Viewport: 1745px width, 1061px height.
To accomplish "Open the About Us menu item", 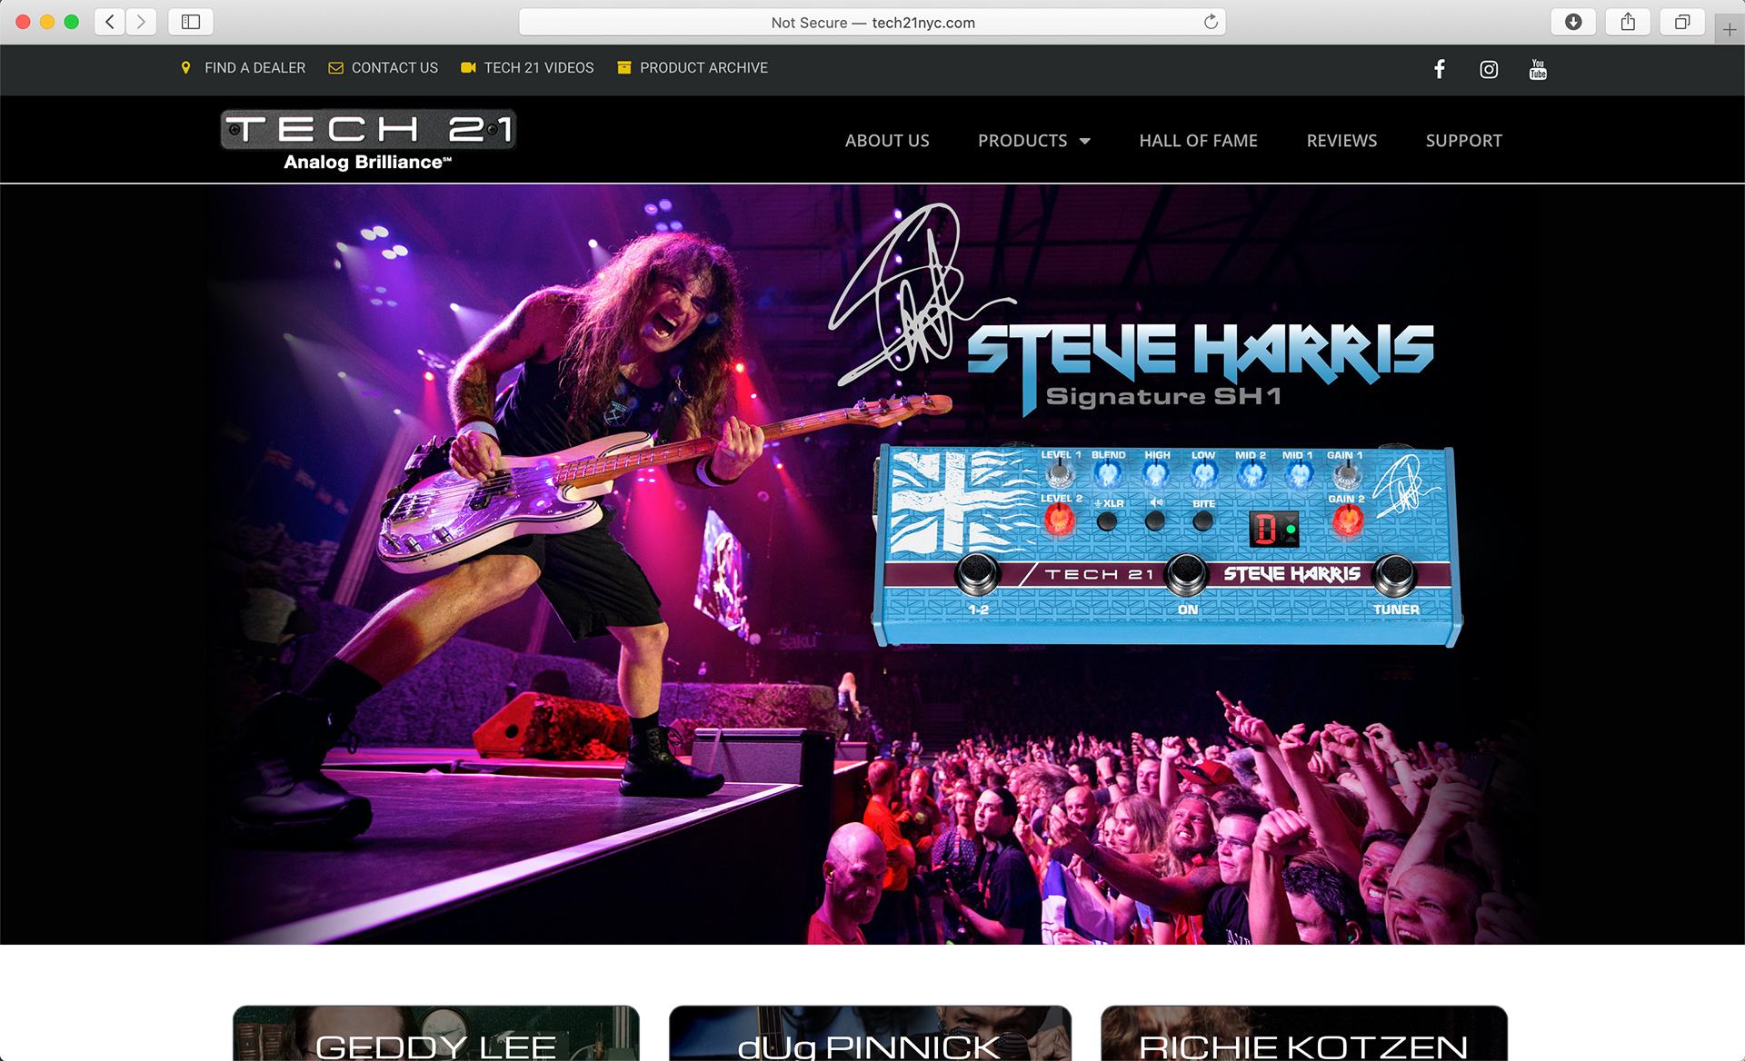I will (x=887, y=141).
